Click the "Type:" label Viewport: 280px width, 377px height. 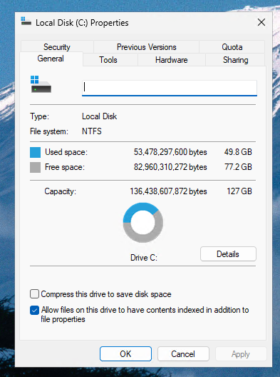pos(40,116)
